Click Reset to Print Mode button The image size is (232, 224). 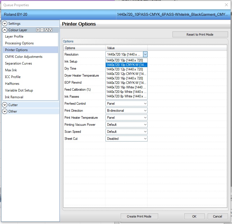(x=200, y=35)
